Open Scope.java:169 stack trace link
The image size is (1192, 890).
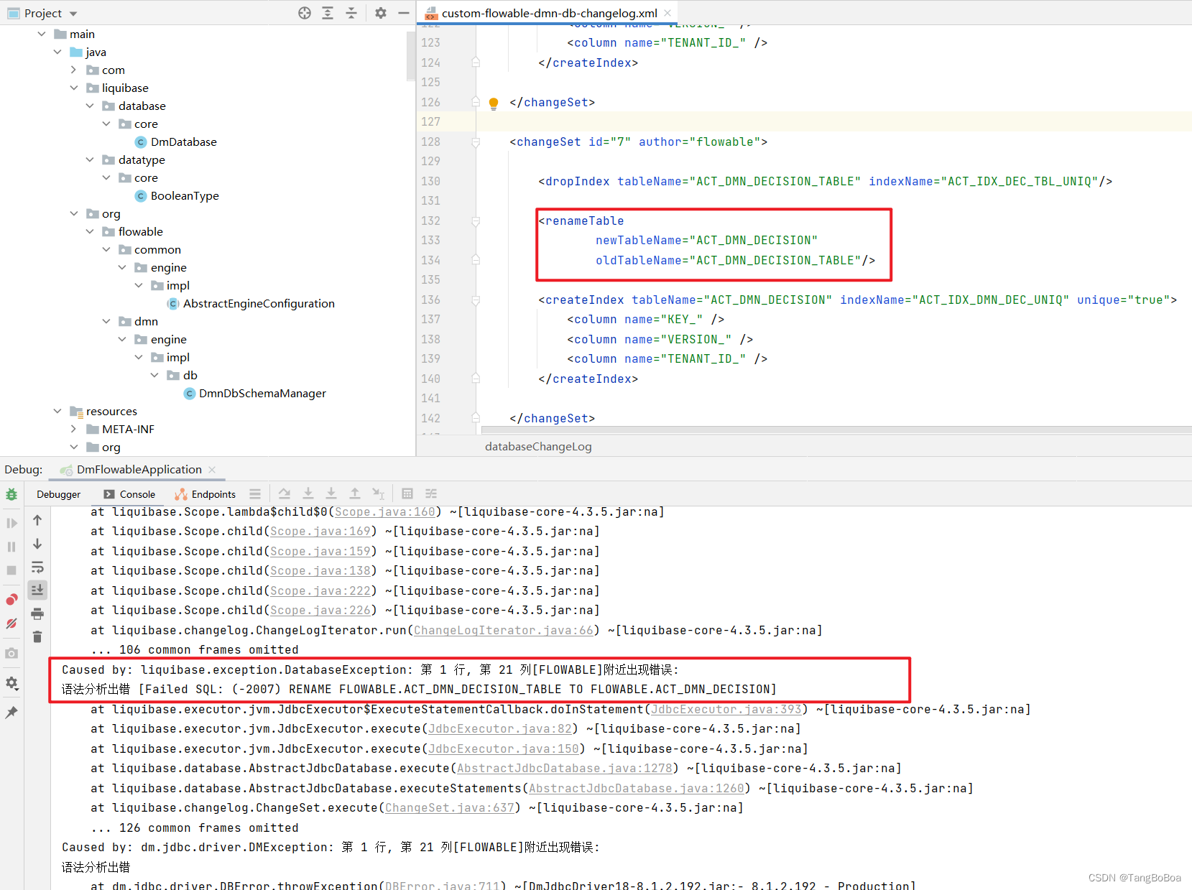[x=320, y=532]
